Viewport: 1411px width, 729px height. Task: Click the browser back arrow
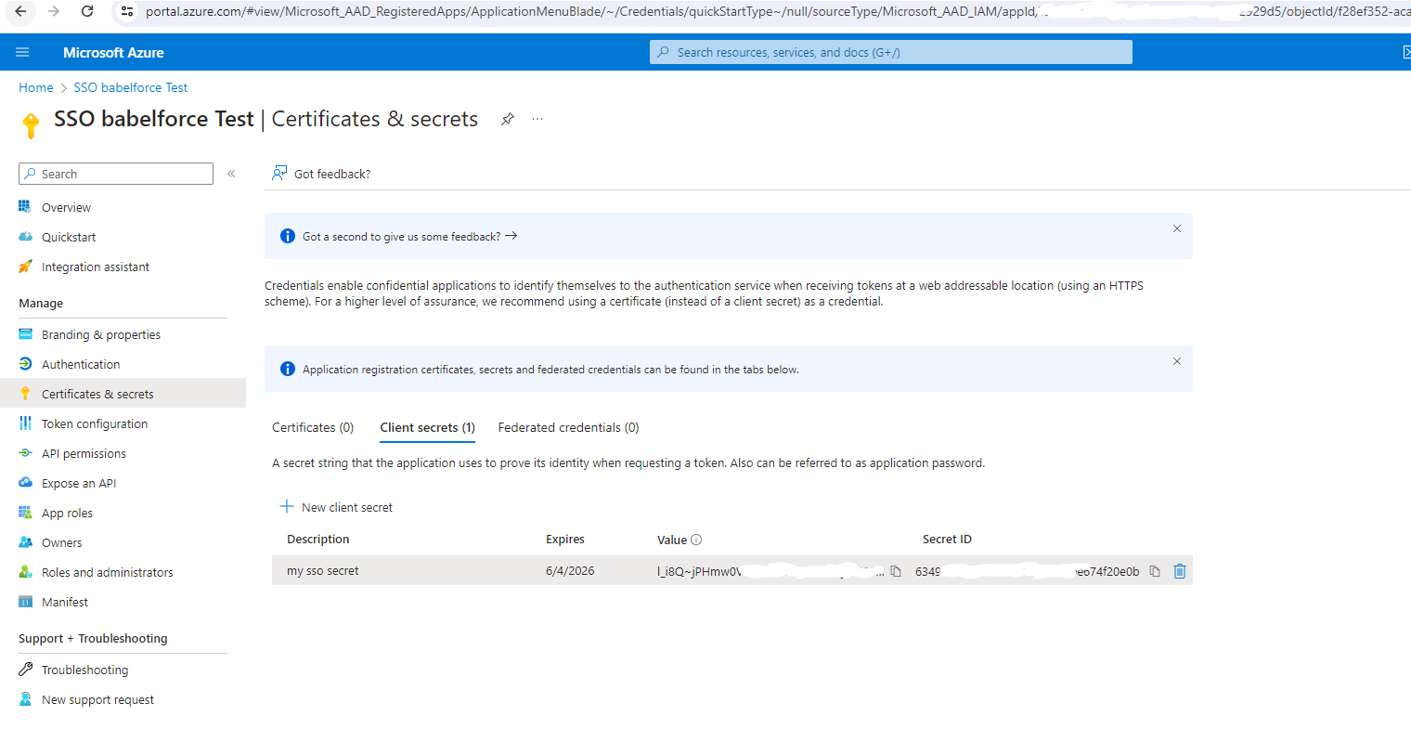(x=20, y=11)
